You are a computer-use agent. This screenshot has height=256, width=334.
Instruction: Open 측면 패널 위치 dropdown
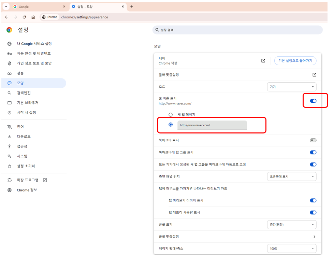(292, 176)
